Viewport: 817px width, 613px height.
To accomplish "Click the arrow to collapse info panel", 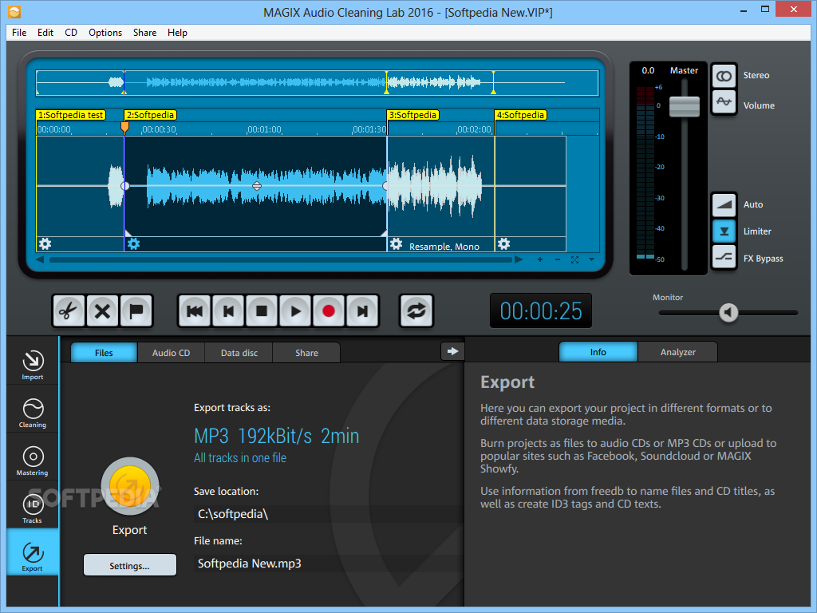I will coord(453,351).
